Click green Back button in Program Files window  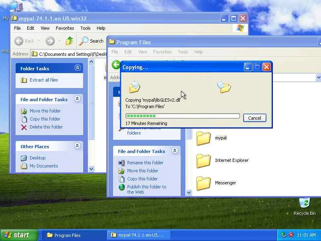(x=116, y=65)
